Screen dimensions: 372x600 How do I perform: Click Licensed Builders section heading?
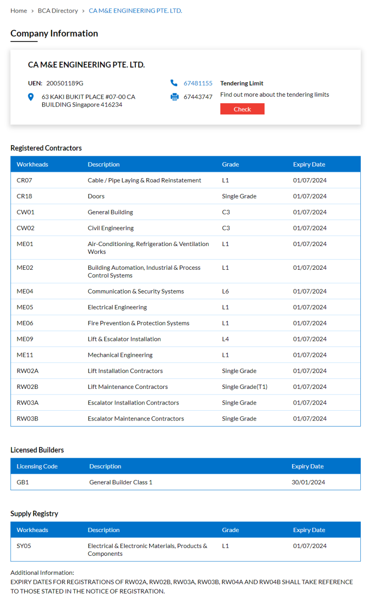click(37, 450)
